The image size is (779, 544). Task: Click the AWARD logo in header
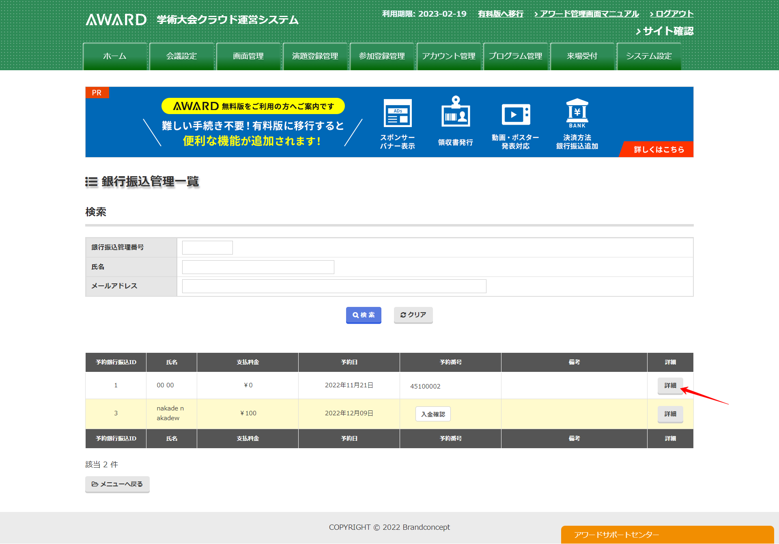pyautogui.click(x=116, y=19)
